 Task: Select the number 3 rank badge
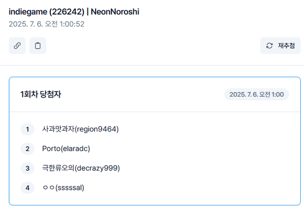click(x=28, y=168)
